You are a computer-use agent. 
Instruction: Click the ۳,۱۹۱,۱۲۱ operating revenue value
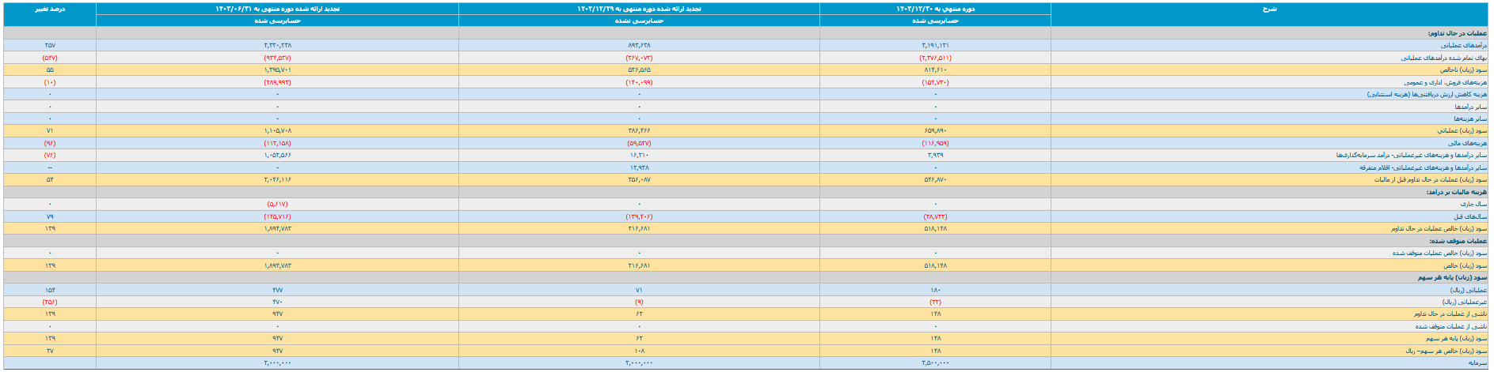tap(935, 46)
